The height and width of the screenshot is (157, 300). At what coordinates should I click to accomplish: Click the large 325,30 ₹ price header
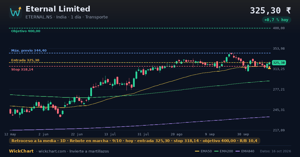pyautogui.click(x=270, y=10)
